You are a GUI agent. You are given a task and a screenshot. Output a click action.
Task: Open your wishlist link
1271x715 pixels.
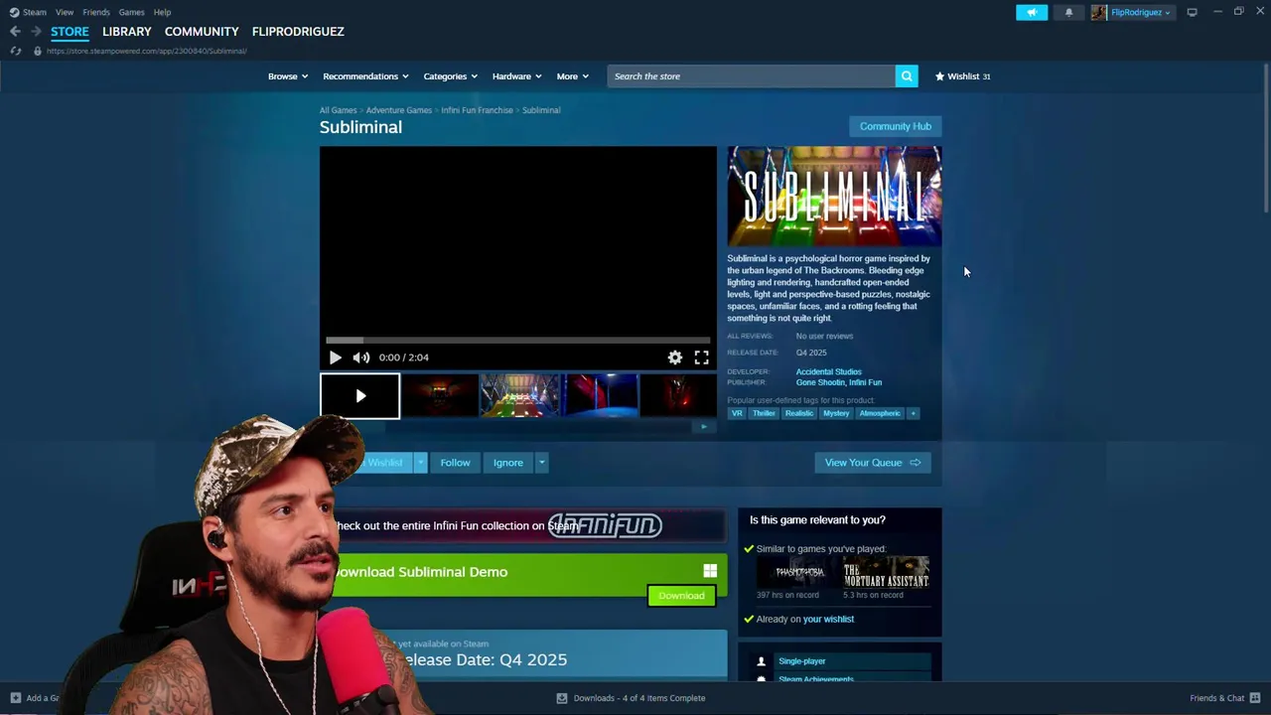point(828,619)
